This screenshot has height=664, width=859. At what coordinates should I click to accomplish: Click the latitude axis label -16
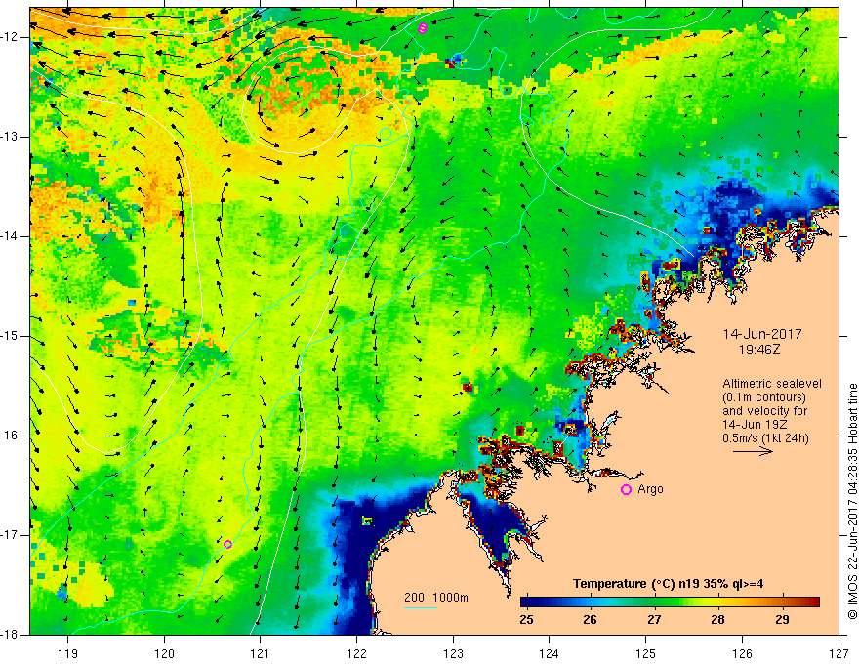coord(11,436)
